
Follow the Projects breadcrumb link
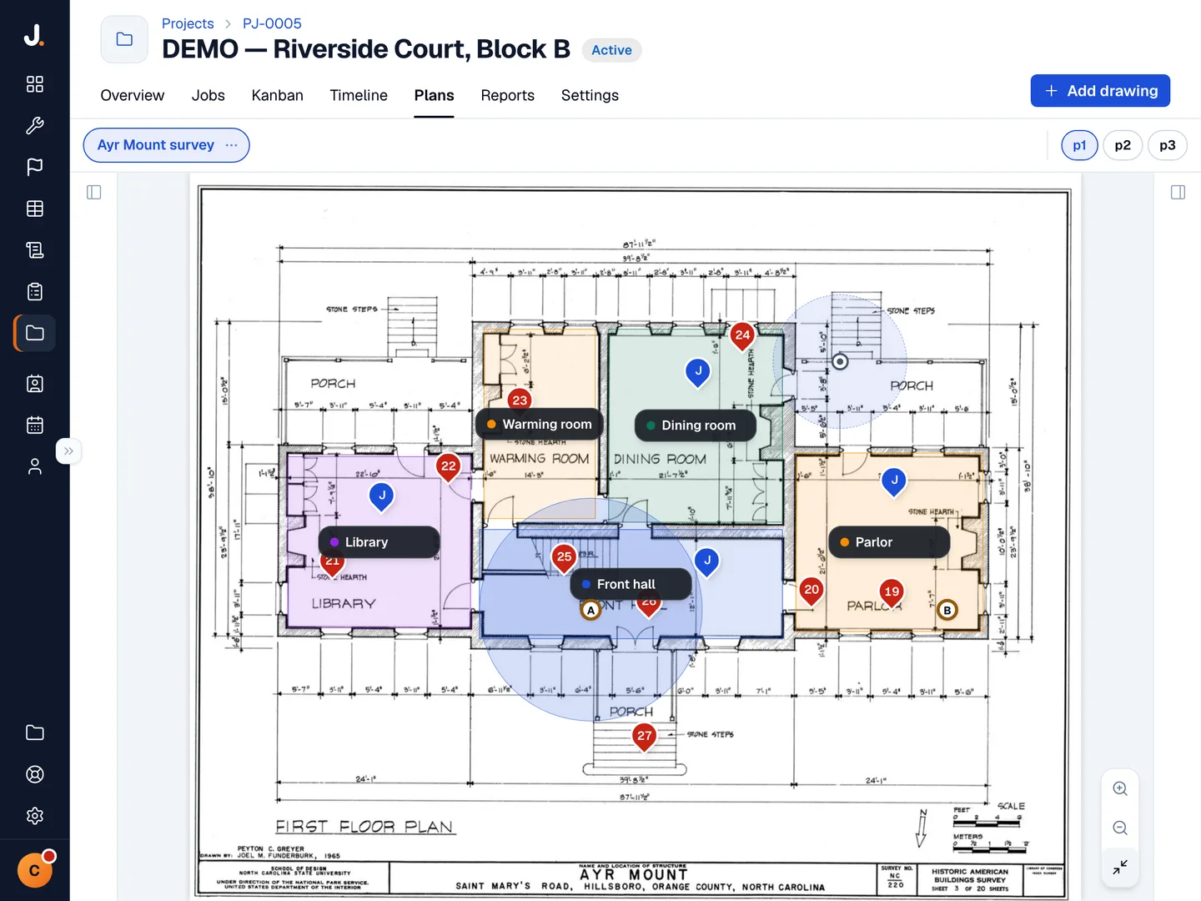tap(188, 23)
